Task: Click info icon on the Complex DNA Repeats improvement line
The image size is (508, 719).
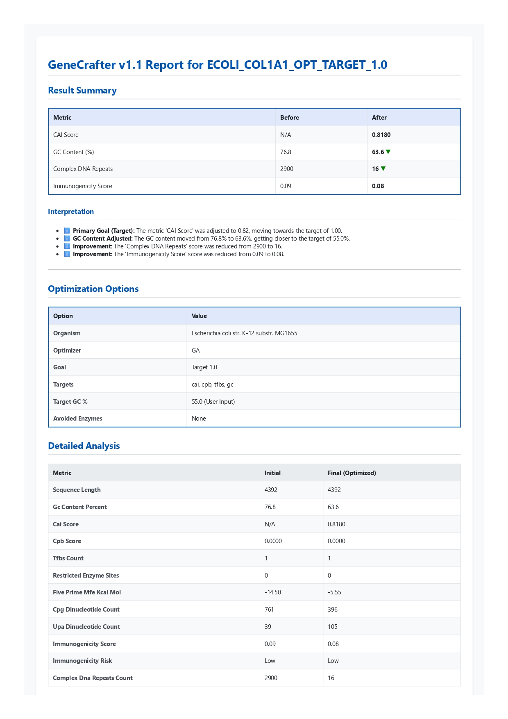Action: pos(67,246)
